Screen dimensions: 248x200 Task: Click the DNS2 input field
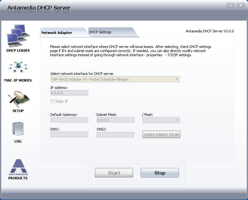click(x=116, y=135)
